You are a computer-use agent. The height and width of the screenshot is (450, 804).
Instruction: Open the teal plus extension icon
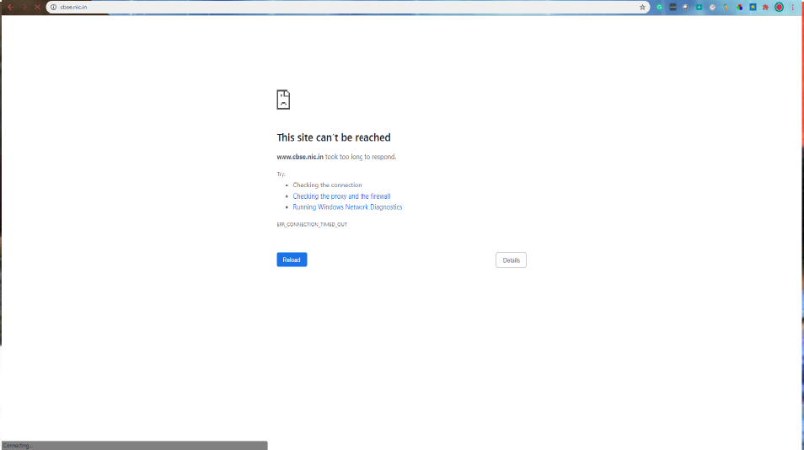[699, 8]
